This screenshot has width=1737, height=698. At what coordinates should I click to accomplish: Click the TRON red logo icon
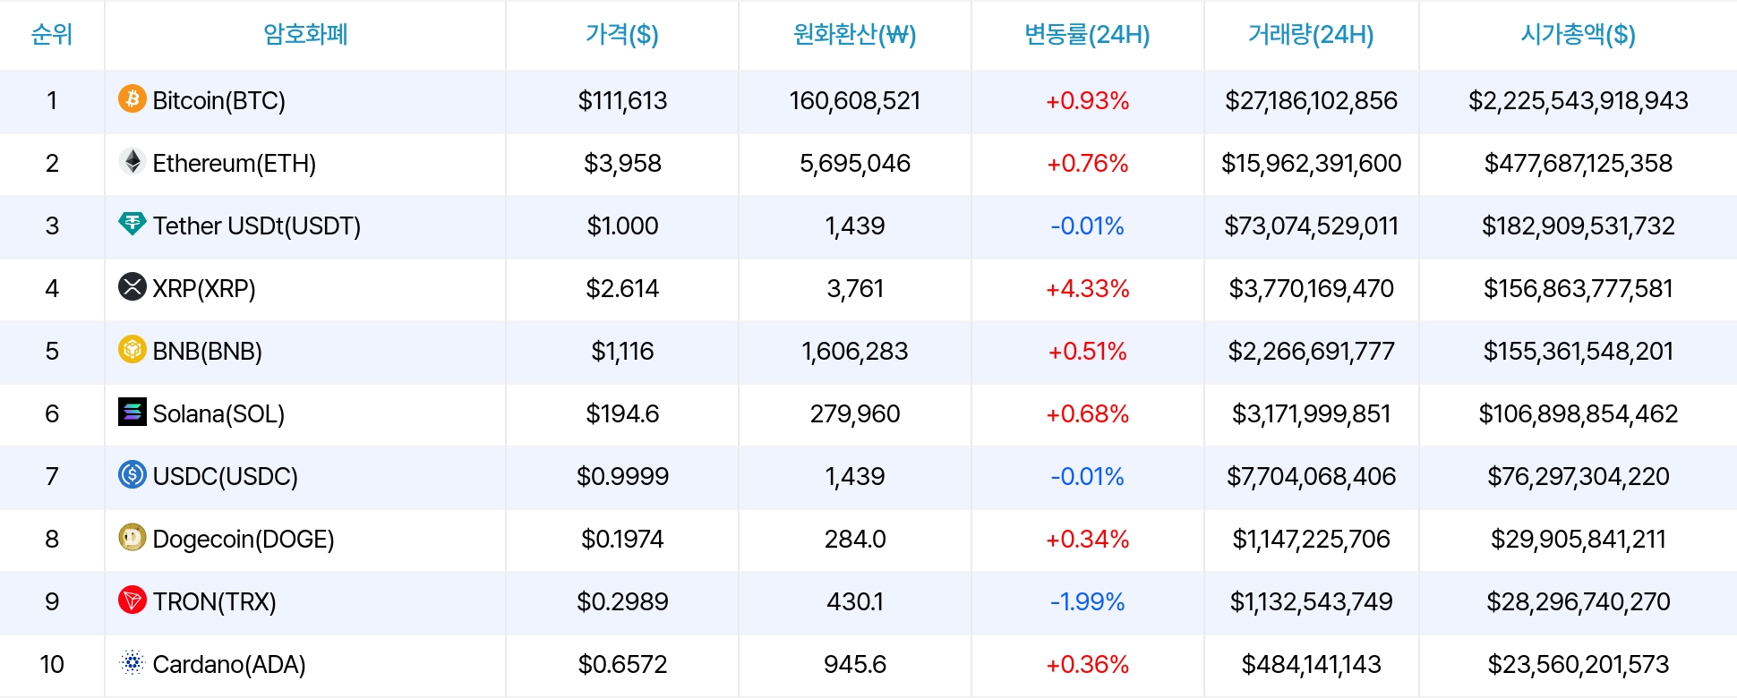(133, 600)
